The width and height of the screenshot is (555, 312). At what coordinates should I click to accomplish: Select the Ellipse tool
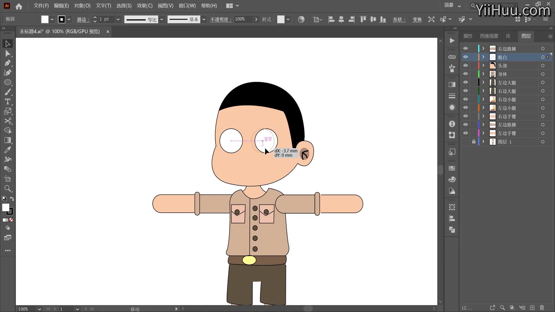8,82
